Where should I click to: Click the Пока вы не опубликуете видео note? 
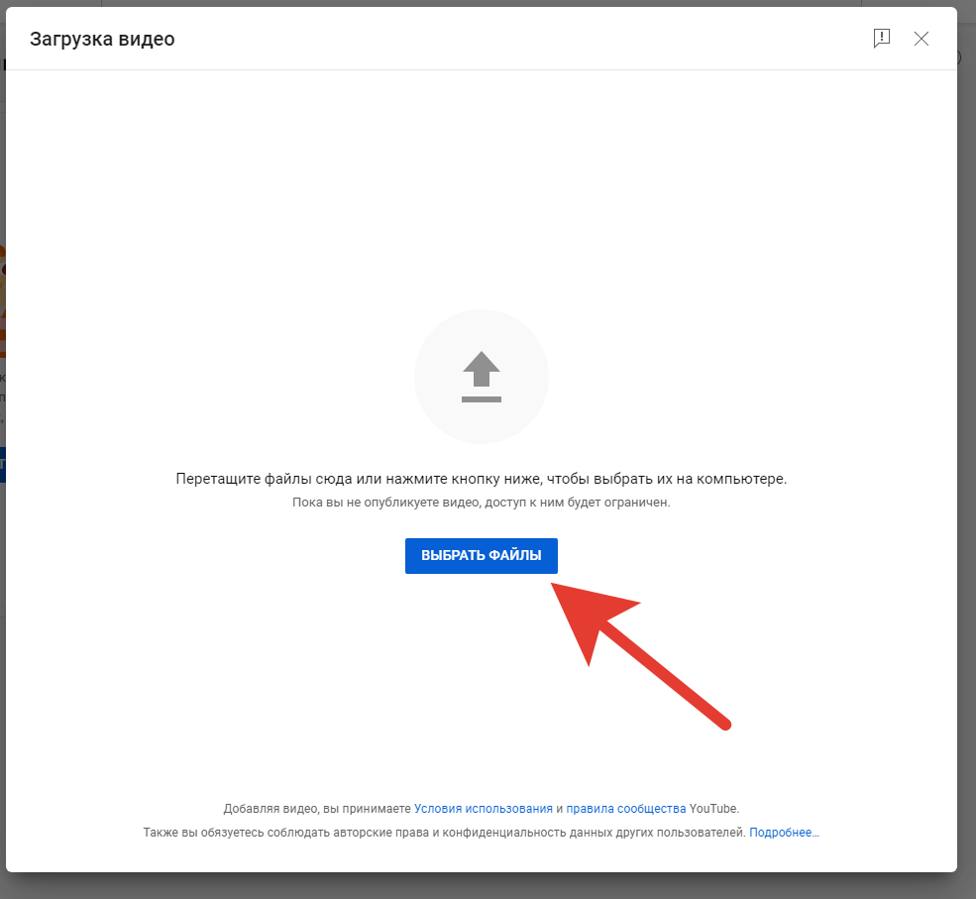pos(482,503)
